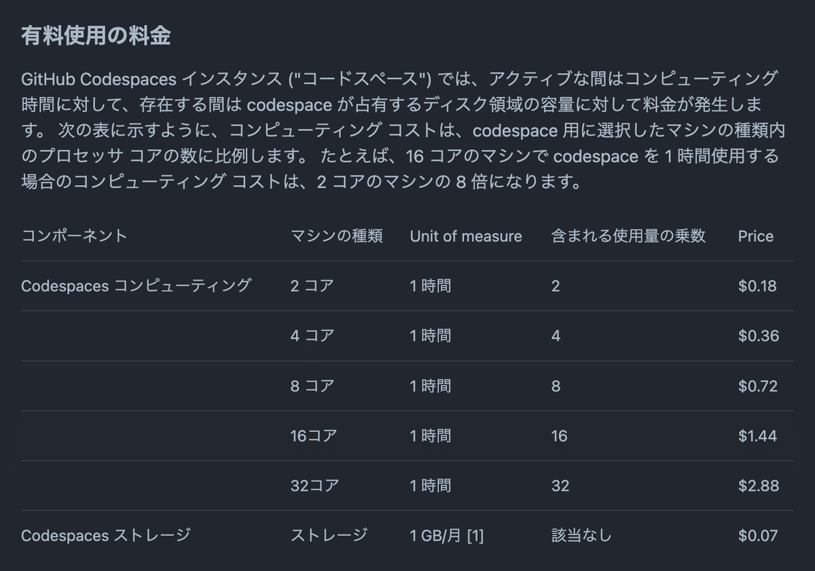Select the "1 GB/月" unit cell
Viewport: 815px width, 571px height.
point(435,536)
